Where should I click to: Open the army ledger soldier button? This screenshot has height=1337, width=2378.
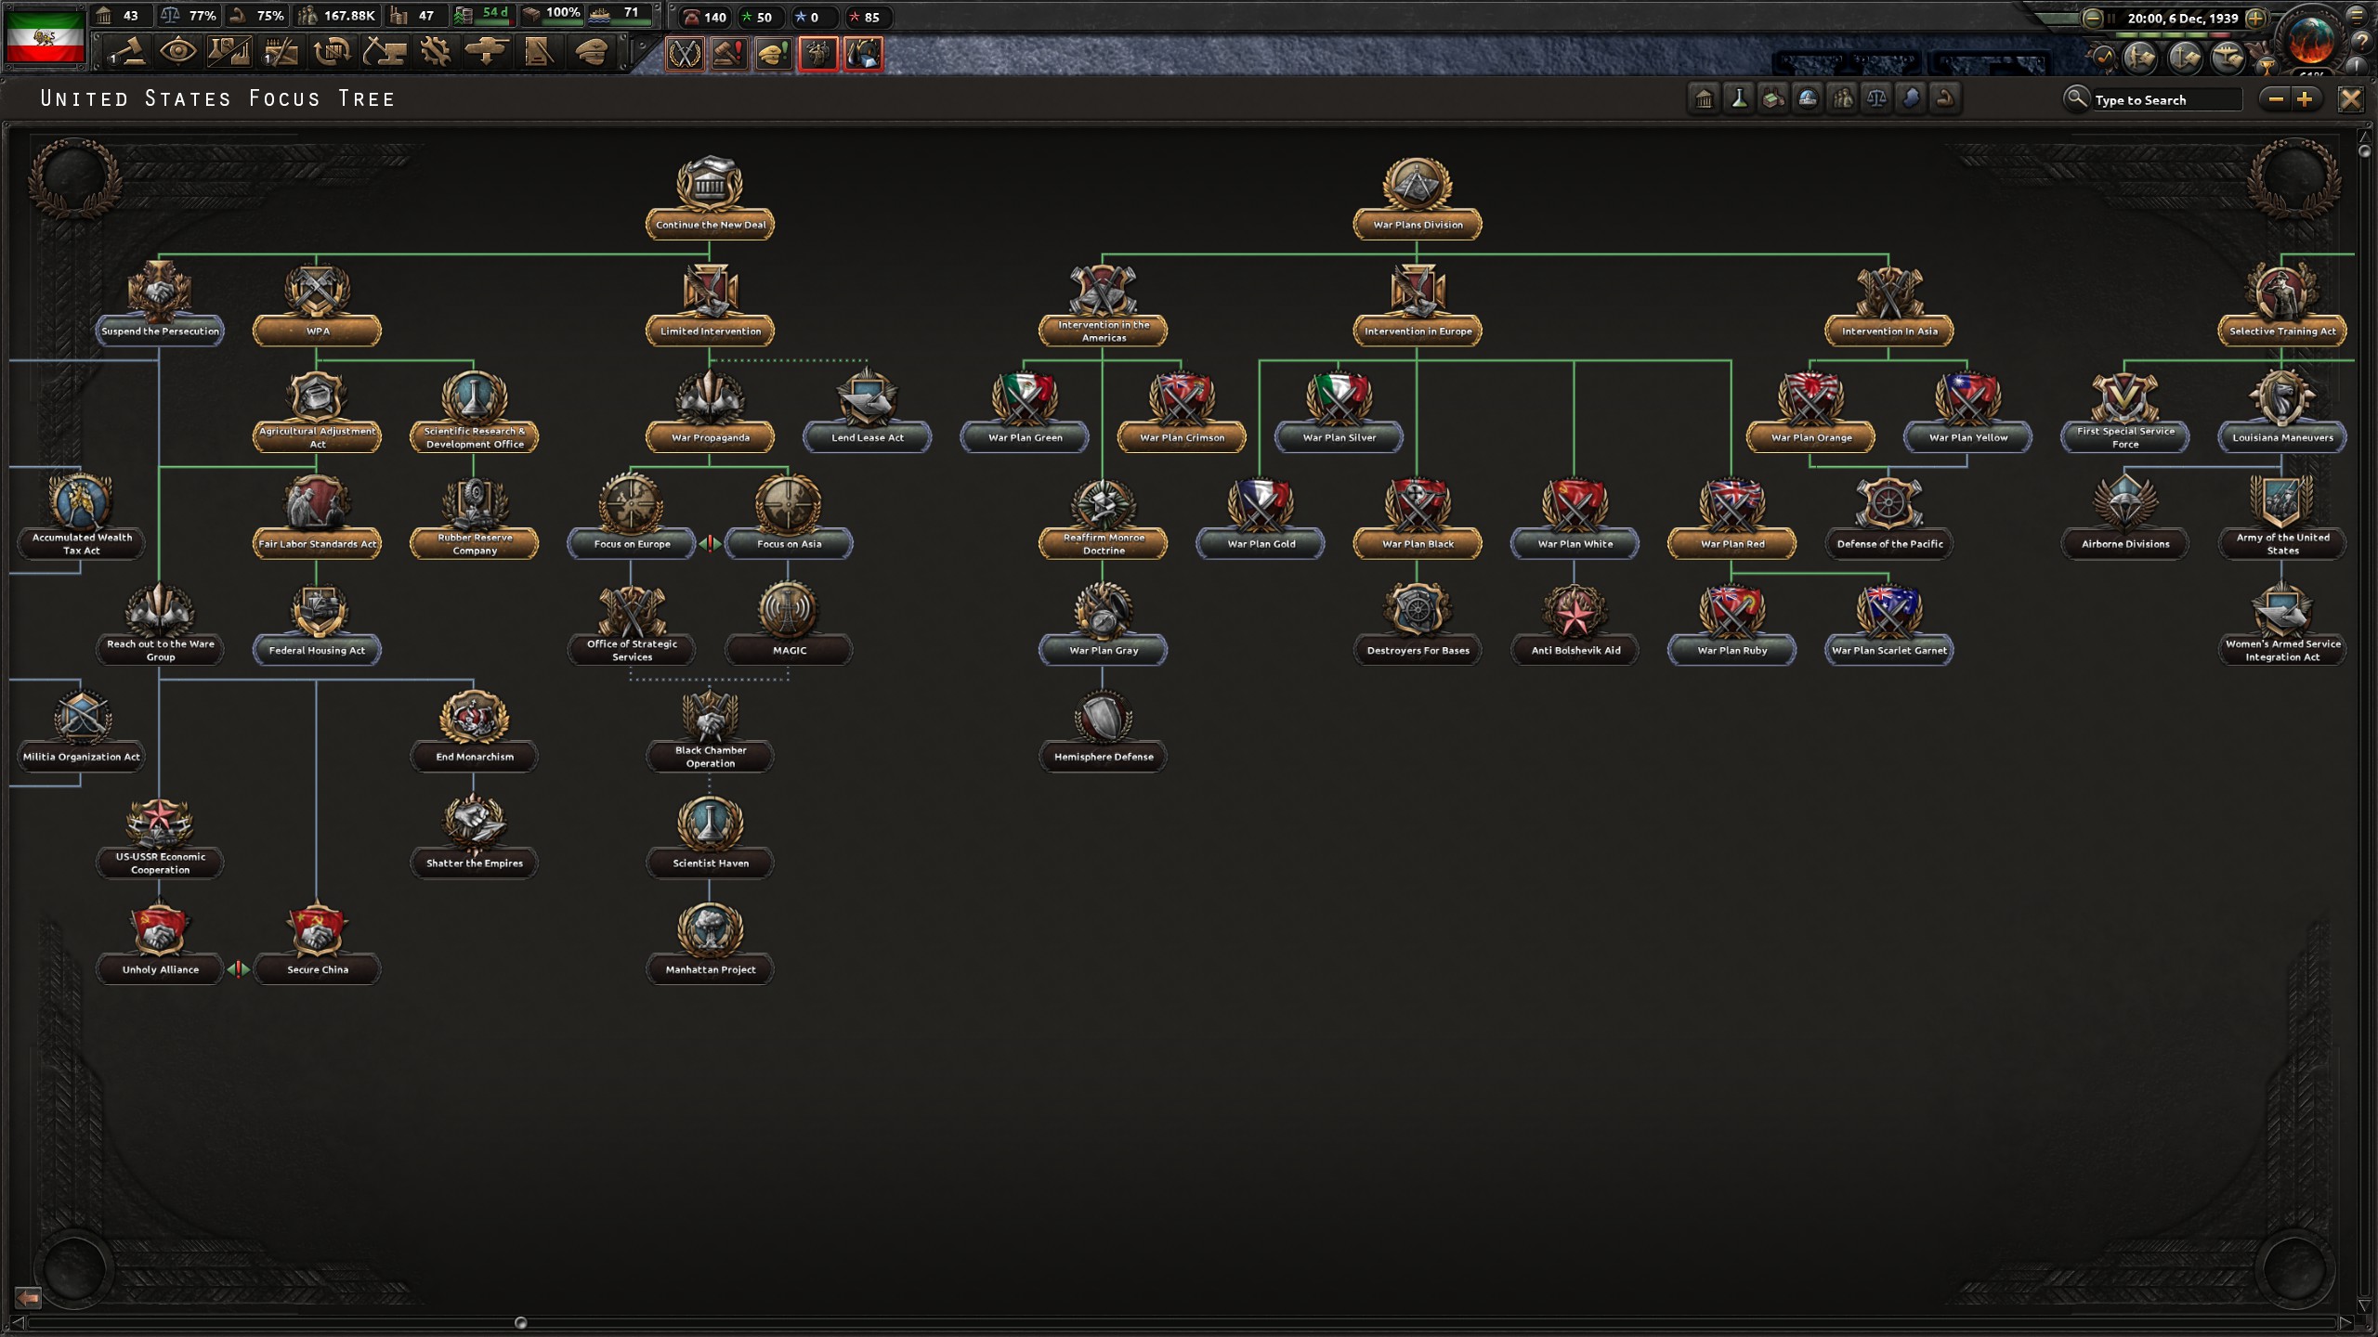(x=2140, y=58)
